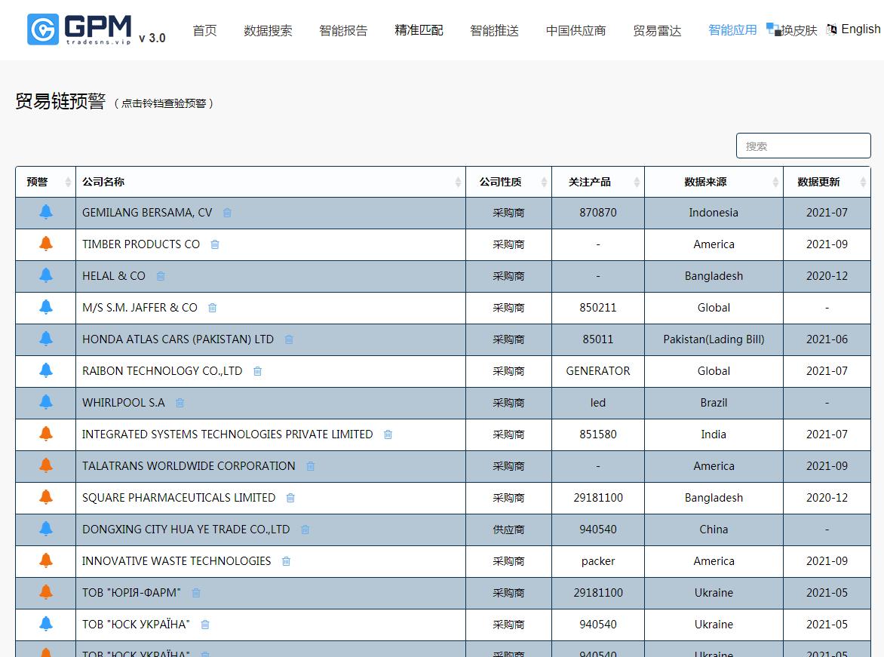Click the bell icon for WHIRLPOOL S.A

(x=46, y=401)
